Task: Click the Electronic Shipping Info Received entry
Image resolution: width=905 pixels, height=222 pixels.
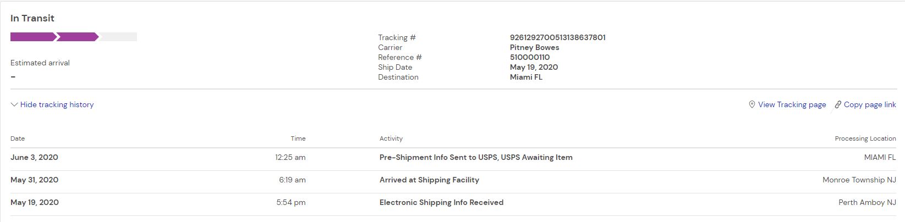Action: coord(441,202)
